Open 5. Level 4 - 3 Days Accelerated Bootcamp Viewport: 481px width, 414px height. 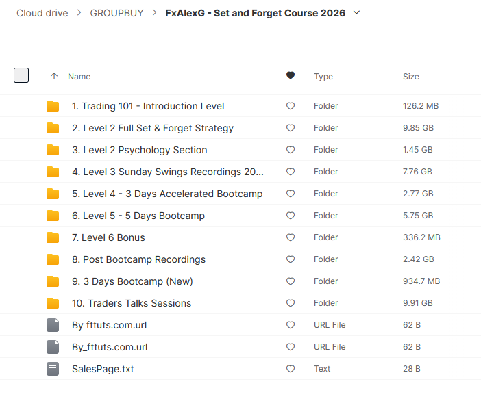[167, 194]
